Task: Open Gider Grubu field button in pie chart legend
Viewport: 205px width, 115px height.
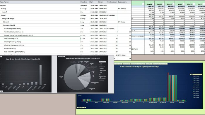Action: (102, 62)
